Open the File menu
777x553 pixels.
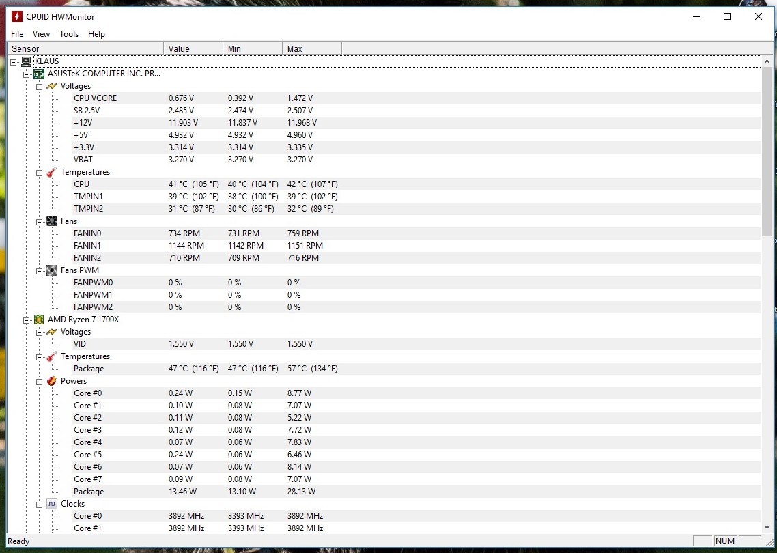(17, 33)
